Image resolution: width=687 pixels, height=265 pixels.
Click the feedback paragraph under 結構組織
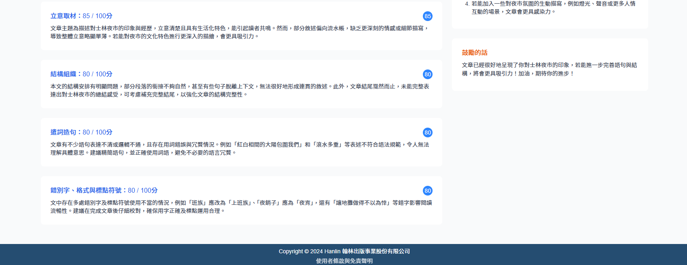pyautogui.click(x=239, y=90)
